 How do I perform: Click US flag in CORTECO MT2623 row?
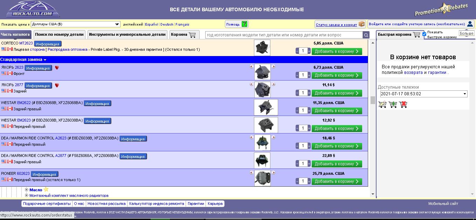tap(4, 49)
